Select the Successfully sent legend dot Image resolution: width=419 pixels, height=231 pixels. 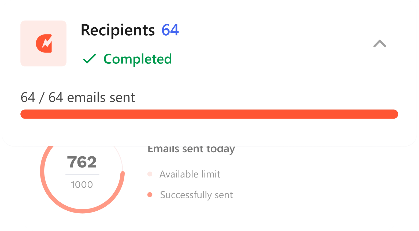[x=149, y=195]
